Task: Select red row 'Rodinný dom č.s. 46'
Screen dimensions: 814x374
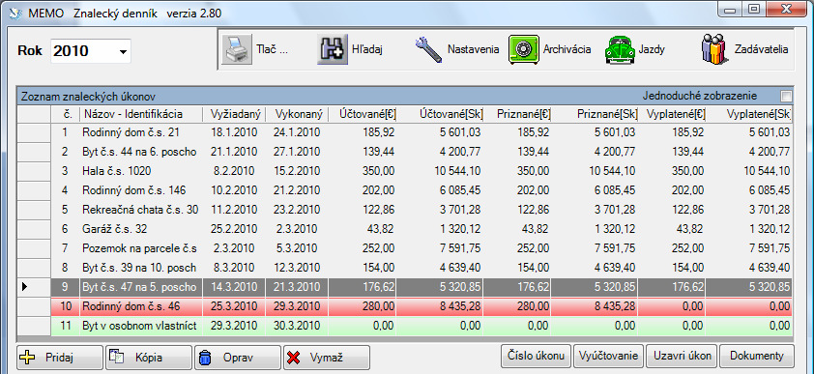Action: 404,306
